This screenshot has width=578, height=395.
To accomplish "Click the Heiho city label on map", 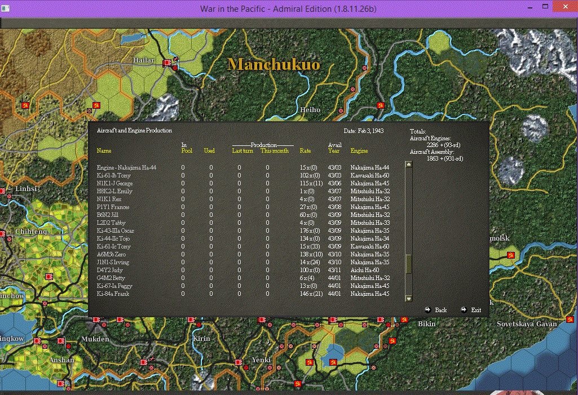I will (310, 109).
